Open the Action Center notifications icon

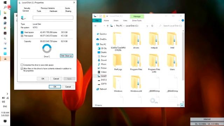[x=5, y=121]
